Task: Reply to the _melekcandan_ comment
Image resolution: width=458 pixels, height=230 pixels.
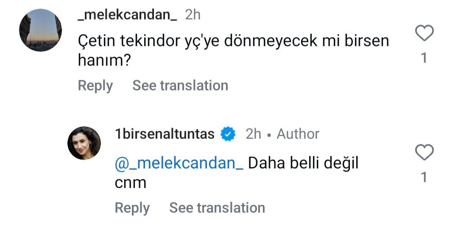Action: coord(95,85)
